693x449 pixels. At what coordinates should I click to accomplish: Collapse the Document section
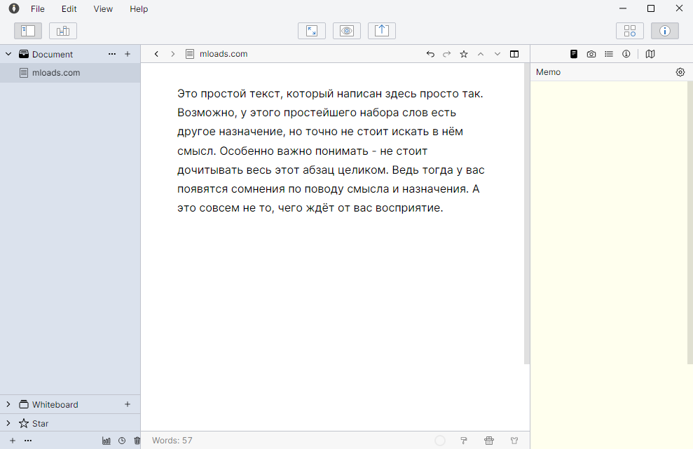click(x=8, y=54)
